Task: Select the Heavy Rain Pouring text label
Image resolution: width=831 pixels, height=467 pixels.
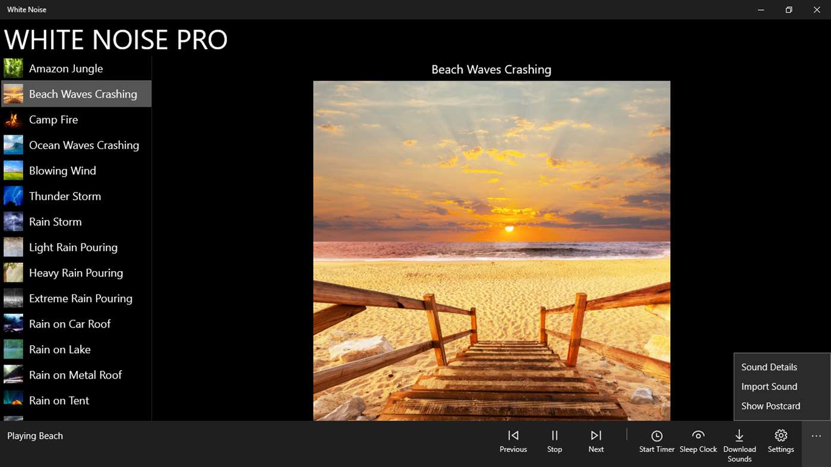Action: coord(76,273)
